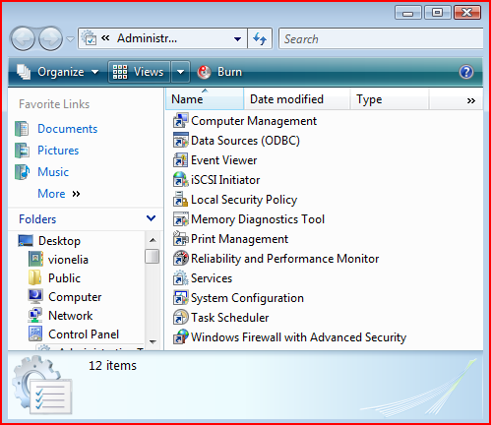Click the Computer icon in folder tree
491x425 pixels.
pos(35,296)
